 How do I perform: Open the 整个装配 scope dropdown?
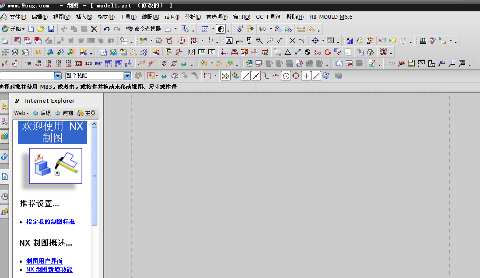127,76
